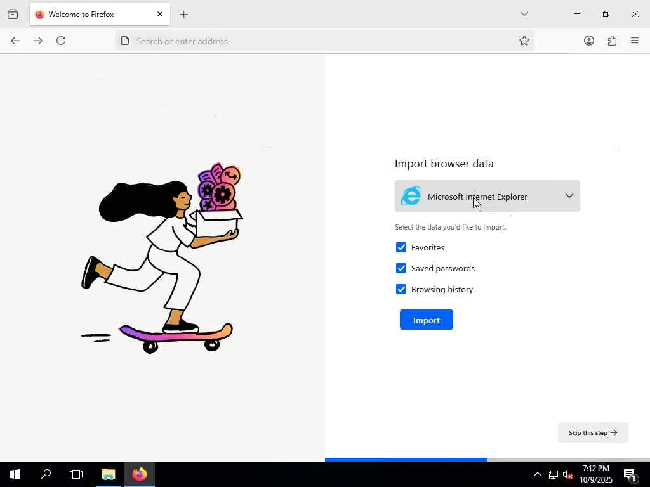The height and width of the screenshot is (487, 650).
Task: Open Firefox View tab overview icon
Action: [13, 14]
